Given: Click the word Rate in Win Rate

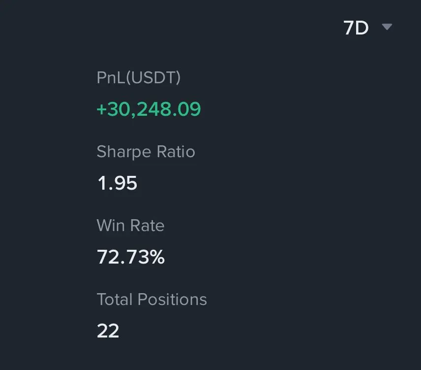Looking at the screenshot, I should coord(148,225).
